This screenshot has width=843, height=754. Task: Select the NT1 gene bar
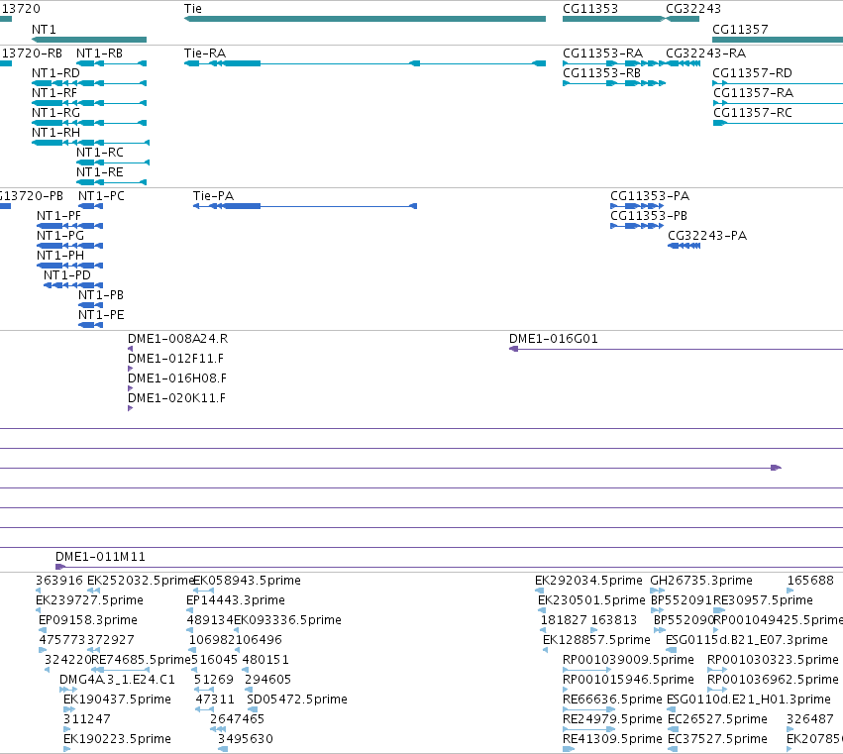(x=89, y=40)
